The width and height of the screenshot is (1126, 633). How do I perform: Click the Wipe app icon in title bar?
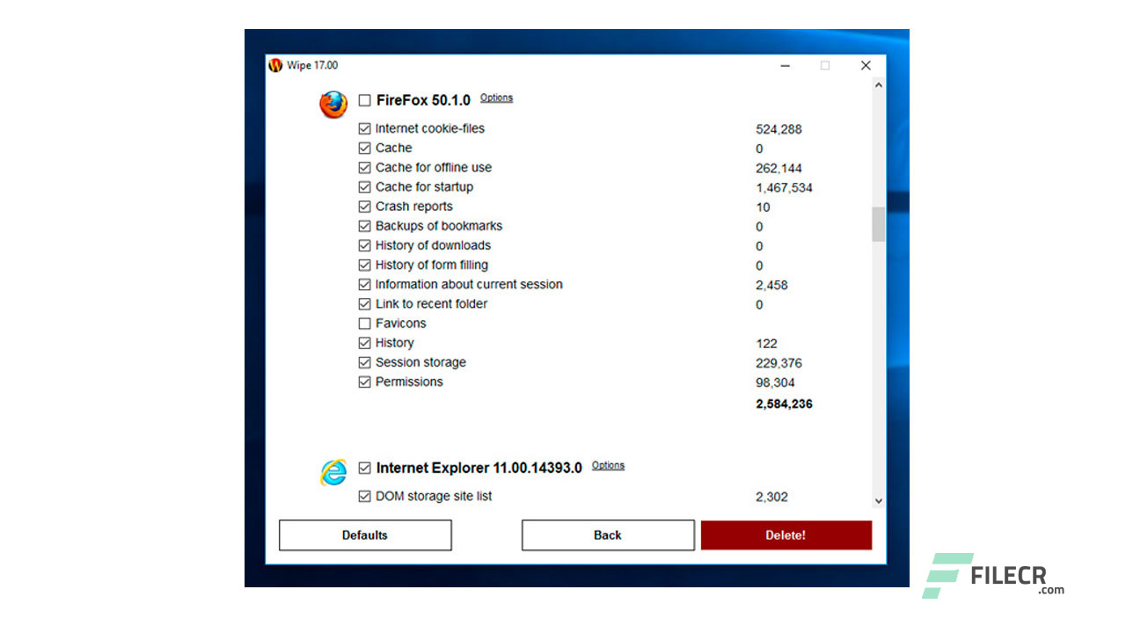pyautogui.click(x=275, y=66)
